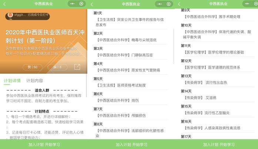Viewport: 258px width, 149px height.
Task: Switch to the 计划内容 tab
Action: click(34, 80)
